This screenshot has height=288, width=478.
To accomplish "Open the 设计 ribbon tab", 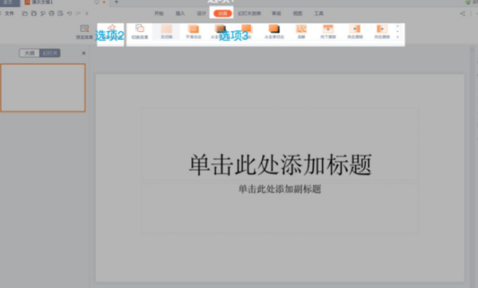I will tap(202, 14).
